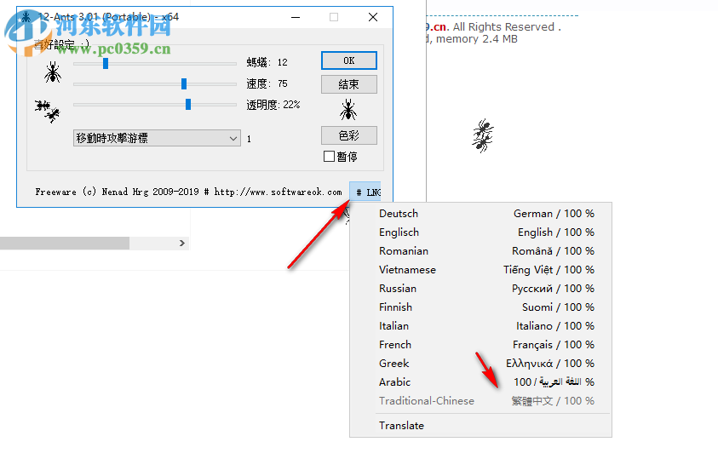Select Vietnamese language menu item
This screenshot has height=459, width=718.
(x=481, y=270)
